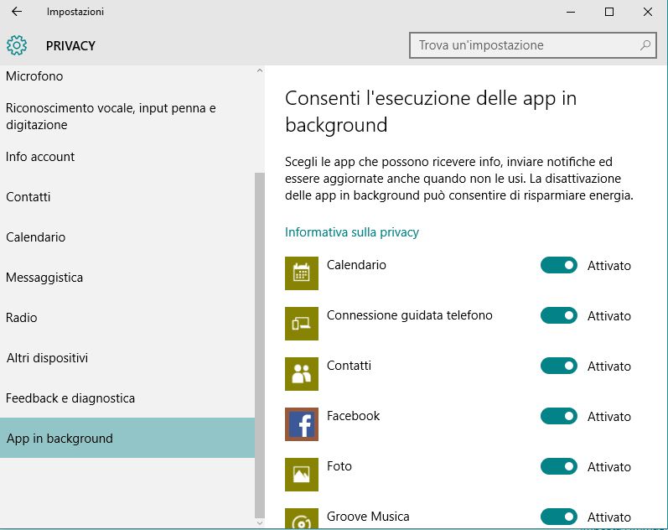
Task: Switch off Connessione guidata telefono toggle
Action: pyautogui.click(x=558, y=316)
